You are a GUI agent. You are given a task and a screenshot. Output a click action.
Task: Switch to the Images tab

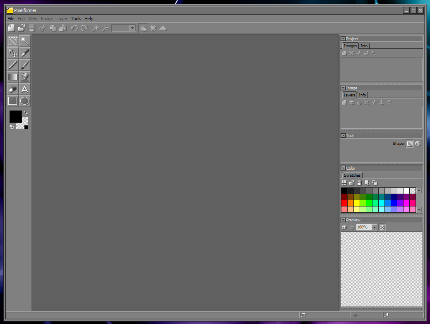350,46
